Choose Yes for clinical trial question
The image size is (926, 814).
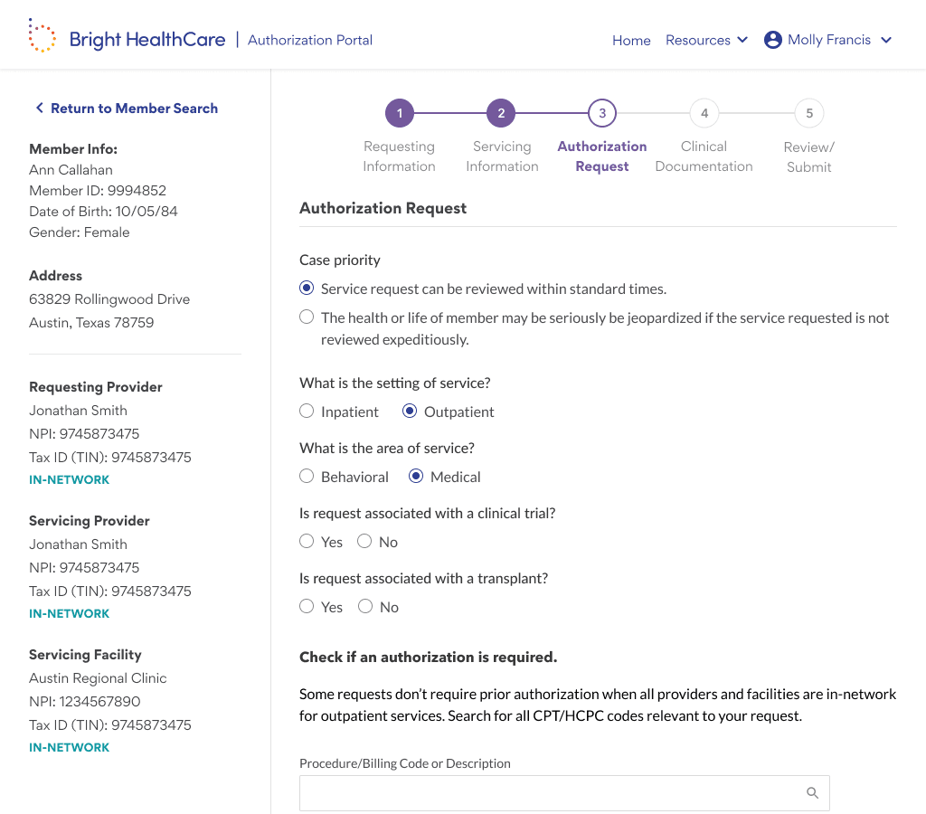point(307,541)
